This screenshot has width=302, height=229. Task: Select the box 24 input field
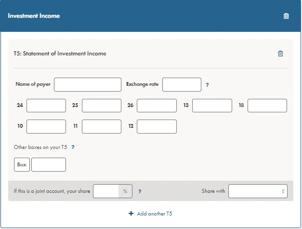coord(46,106)
